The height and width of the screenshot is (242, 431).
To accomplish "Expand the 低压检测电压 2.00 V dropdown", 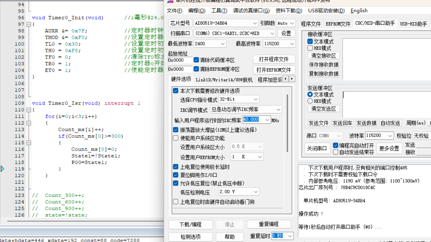I will 239,192.
